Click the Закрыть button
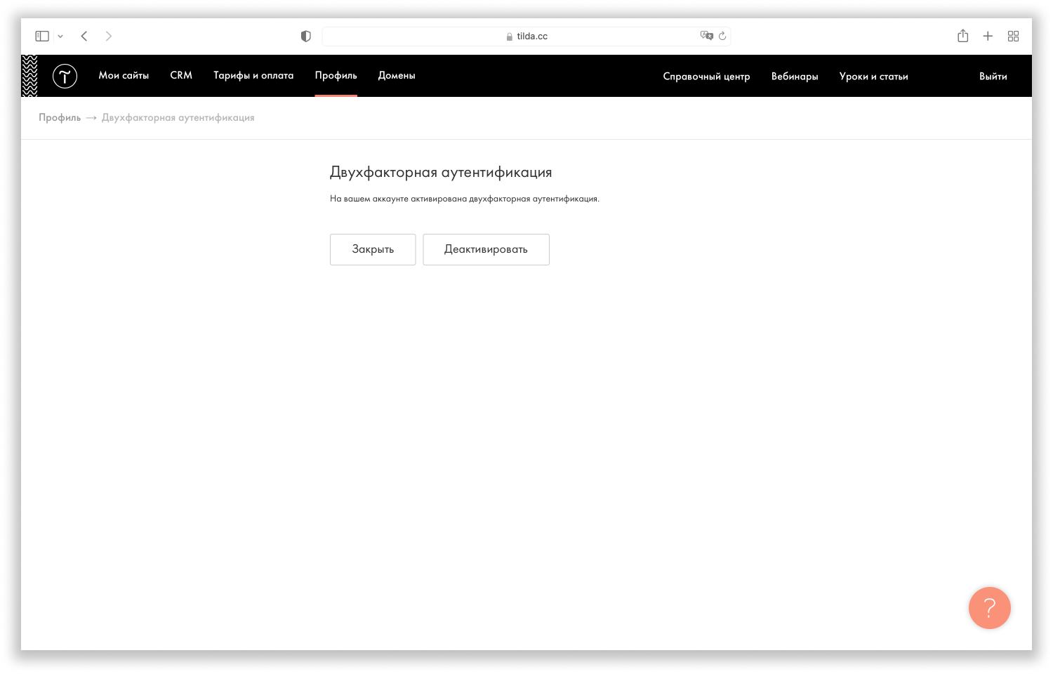This screenshot has width=1053, height=674. [373, 249]
